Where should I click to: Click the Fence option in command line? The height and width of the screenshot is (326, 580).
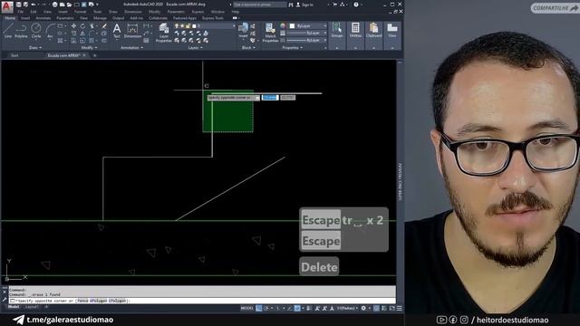tap(82, 301)
